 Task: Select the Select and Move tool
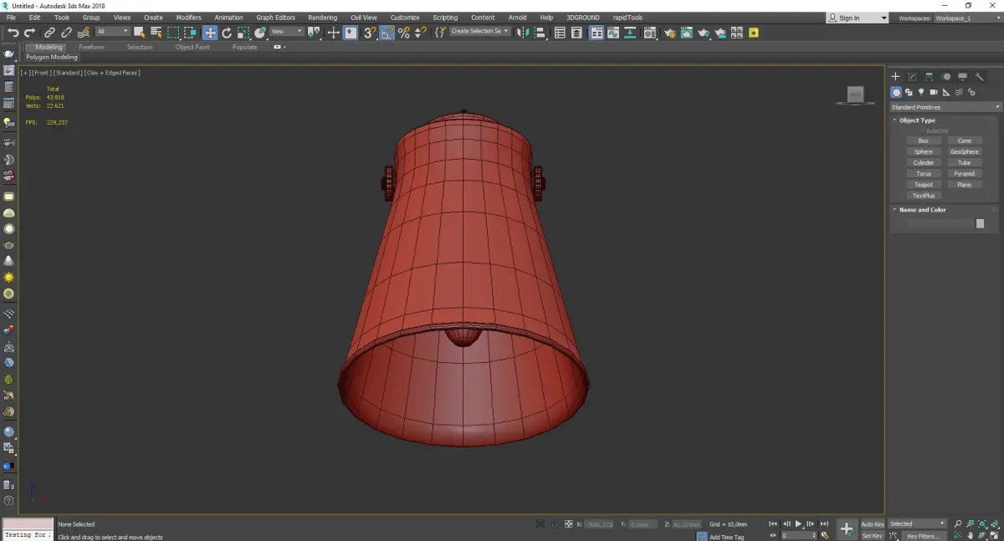coord(209,33)
